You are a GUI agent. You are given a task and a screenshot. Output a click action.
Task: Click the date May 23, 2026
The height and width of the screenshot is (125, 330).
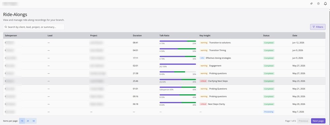tap(299, 81)
